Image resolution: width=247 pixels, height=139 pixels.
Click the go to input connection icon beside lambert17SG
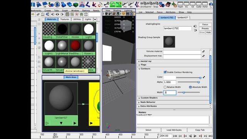point(195,26)
